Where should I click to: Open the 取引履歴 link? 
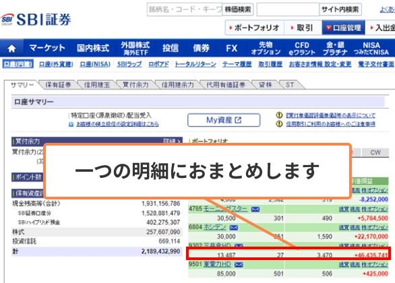click(270, 64)
